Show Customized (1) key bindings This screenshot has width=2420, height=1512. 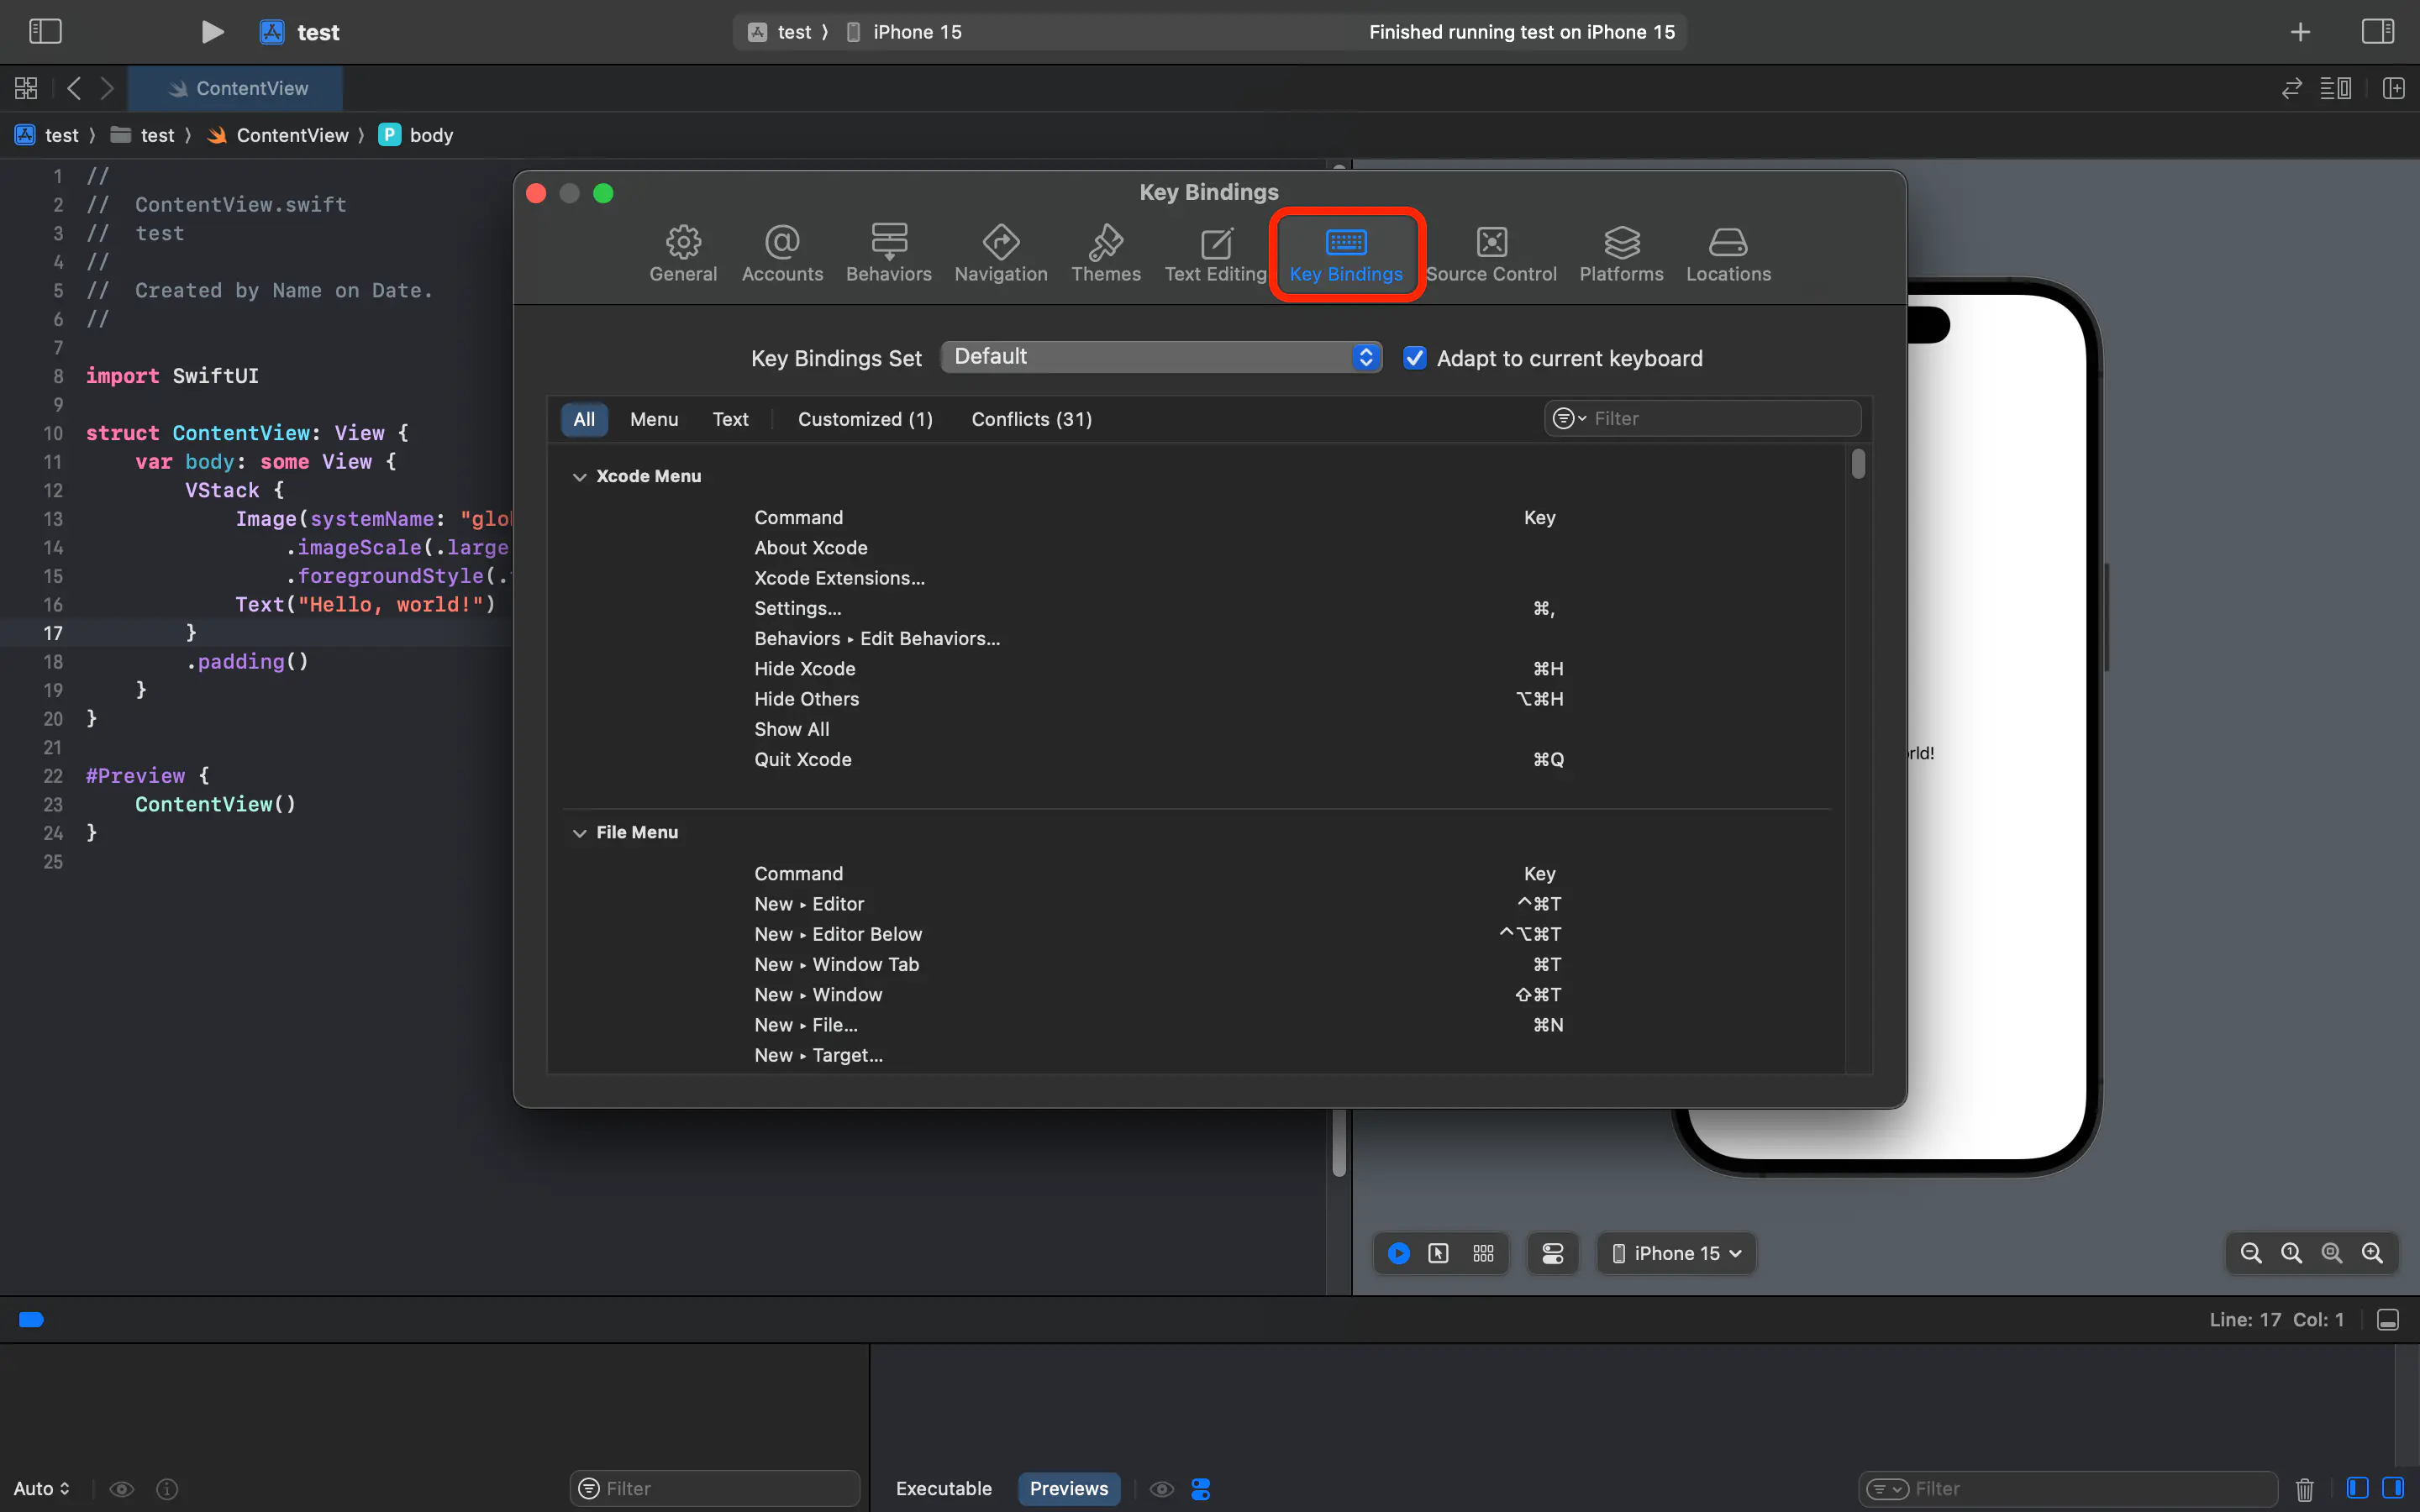coord(865,419)
